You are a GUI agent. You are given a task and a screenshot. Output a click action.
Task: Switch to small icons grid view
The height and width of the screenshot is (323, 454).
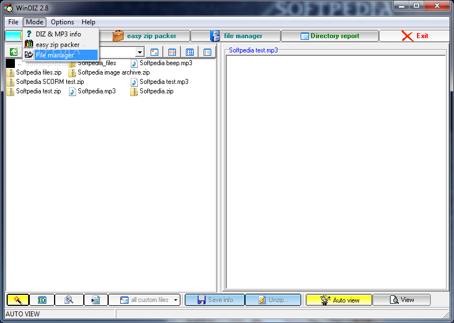190,52
